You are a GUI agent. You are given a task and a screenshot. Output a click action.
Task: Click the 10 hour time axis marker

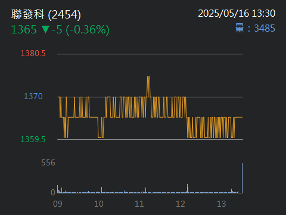[99, 204]
